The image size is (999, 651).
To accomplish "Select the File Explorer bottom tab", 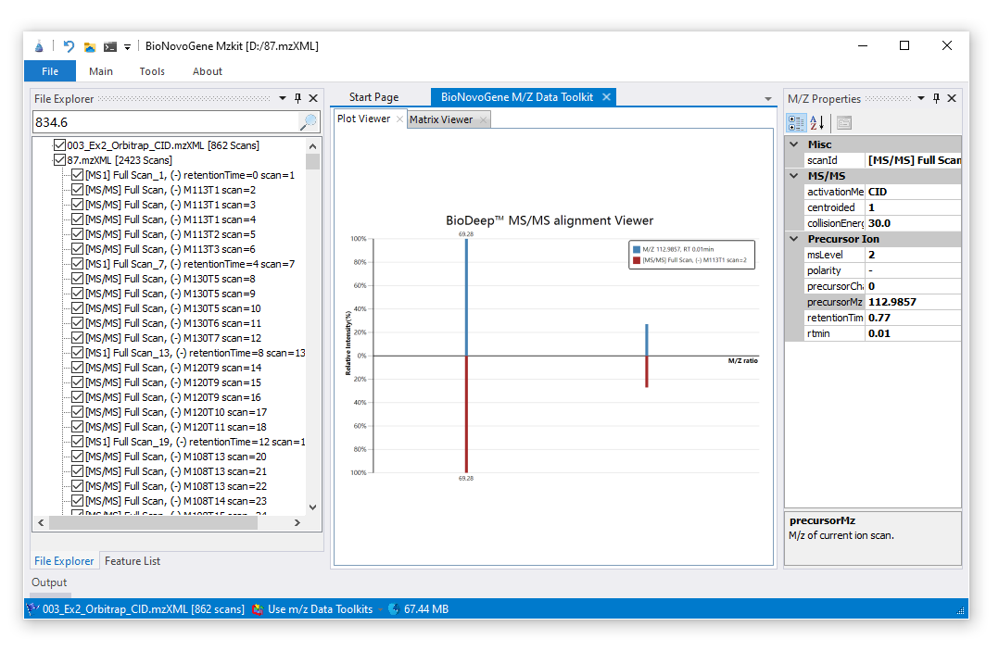I will [64, 561].
